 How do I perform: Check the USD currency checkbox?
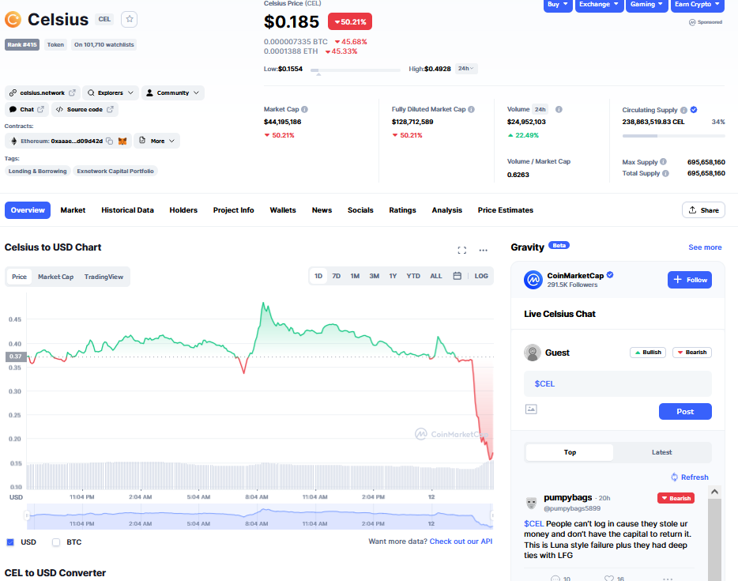click(10, 542)
